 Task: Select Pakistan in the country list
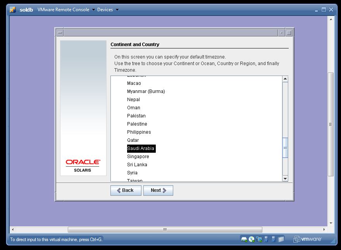pyautogui.click(x=136, y=116)
